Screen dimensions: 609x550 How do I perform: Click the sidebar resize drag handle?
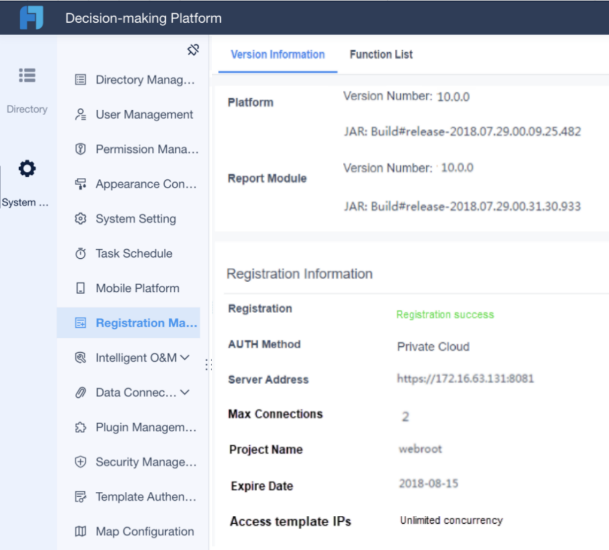208,364
